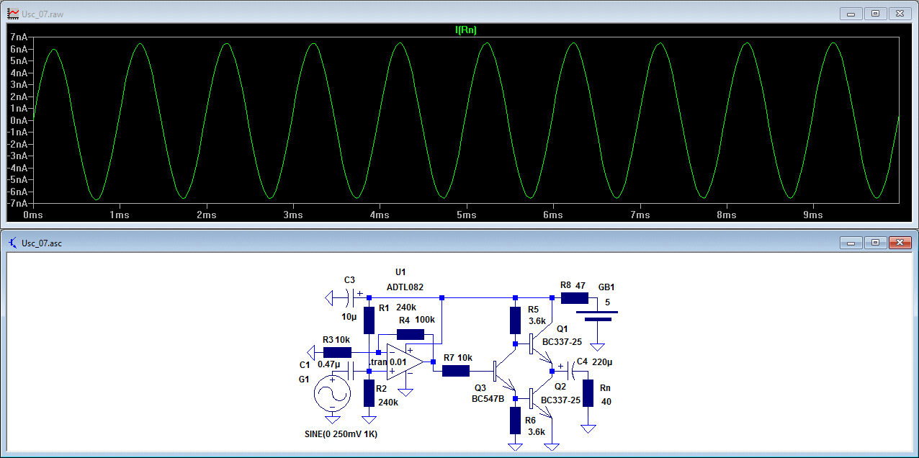Viewport: 919px width, 458px height.
Task: Click the 5ms label on time axis
Action: tap(467, 215)
